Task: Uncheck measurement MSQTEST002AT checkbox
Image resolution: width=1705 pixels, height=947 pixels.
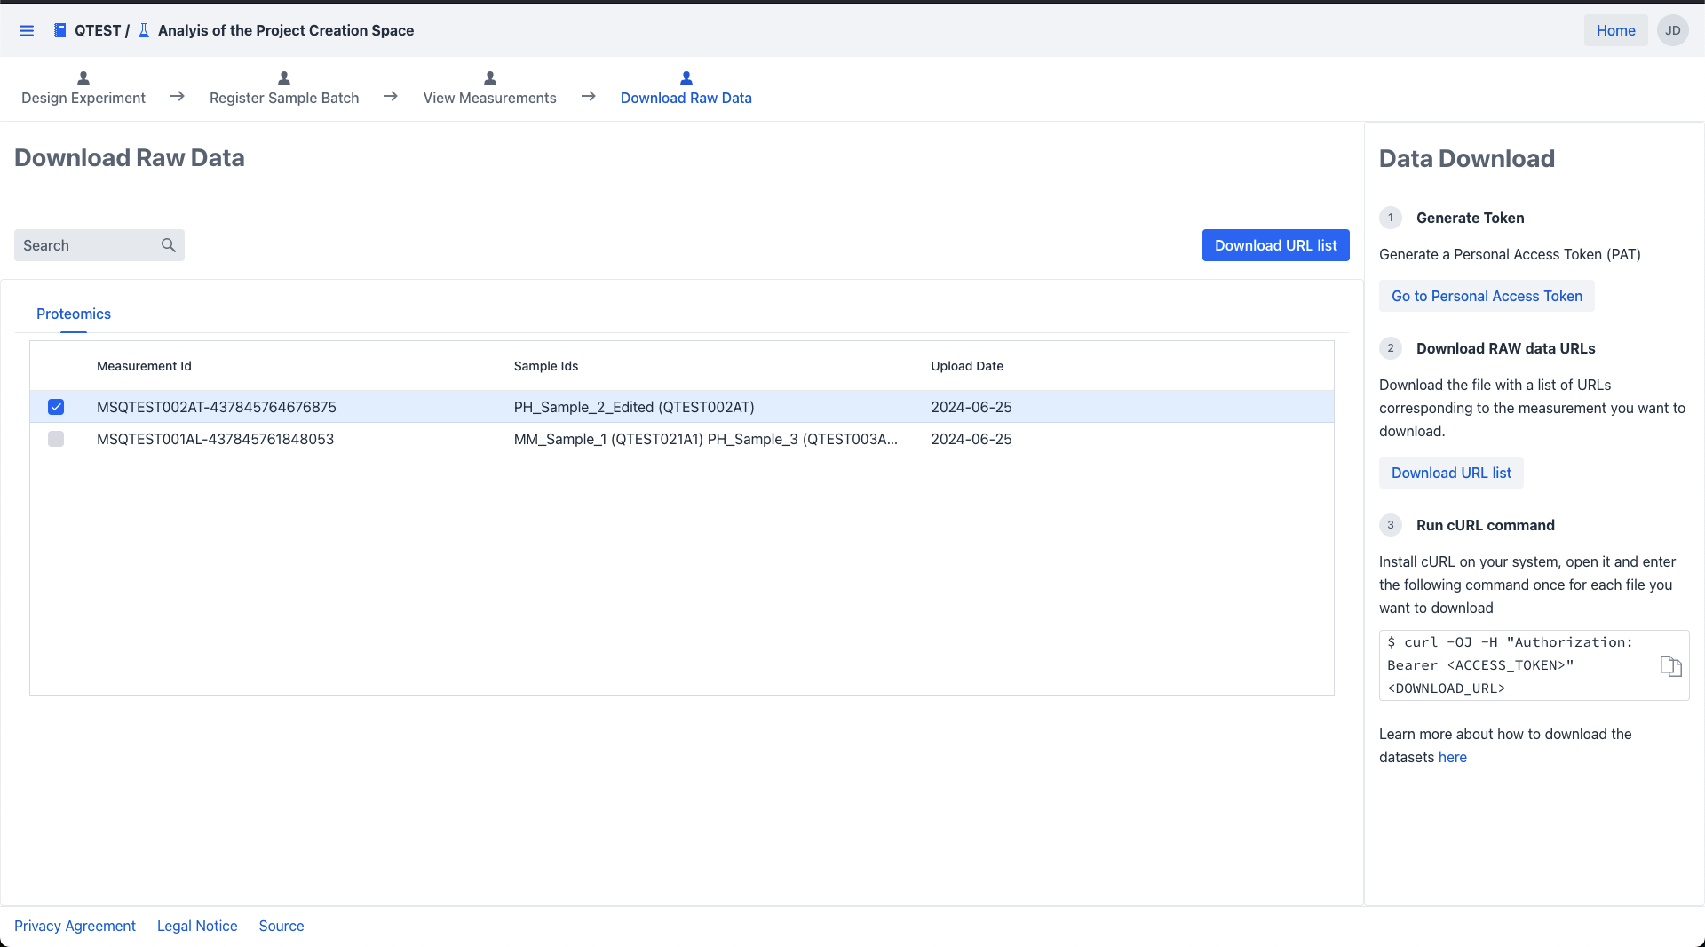Action: (56, 407)
